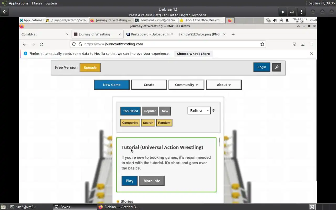Screen dimensions: 336x210
Task: Click the Boxes keyboard shortcuts icon
Action: [x=292, y=12]
